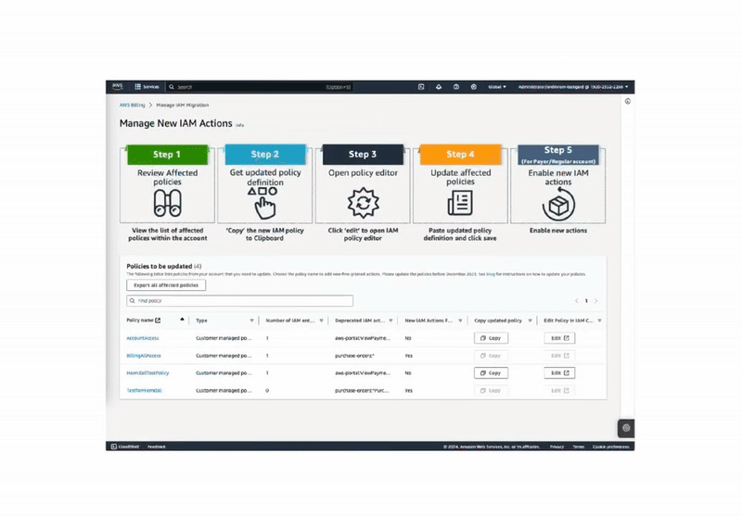Open the help question mark icon
The height and width of the screenshot is (516, 742).
[x=456, y=87]
